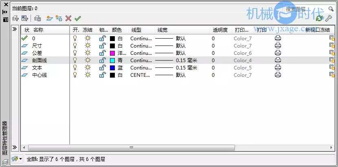This screenshot has width=338, height=167.
Task: Change blue color swatch of layer 文本
Action: pyautogui.click(x=112, y=68)
